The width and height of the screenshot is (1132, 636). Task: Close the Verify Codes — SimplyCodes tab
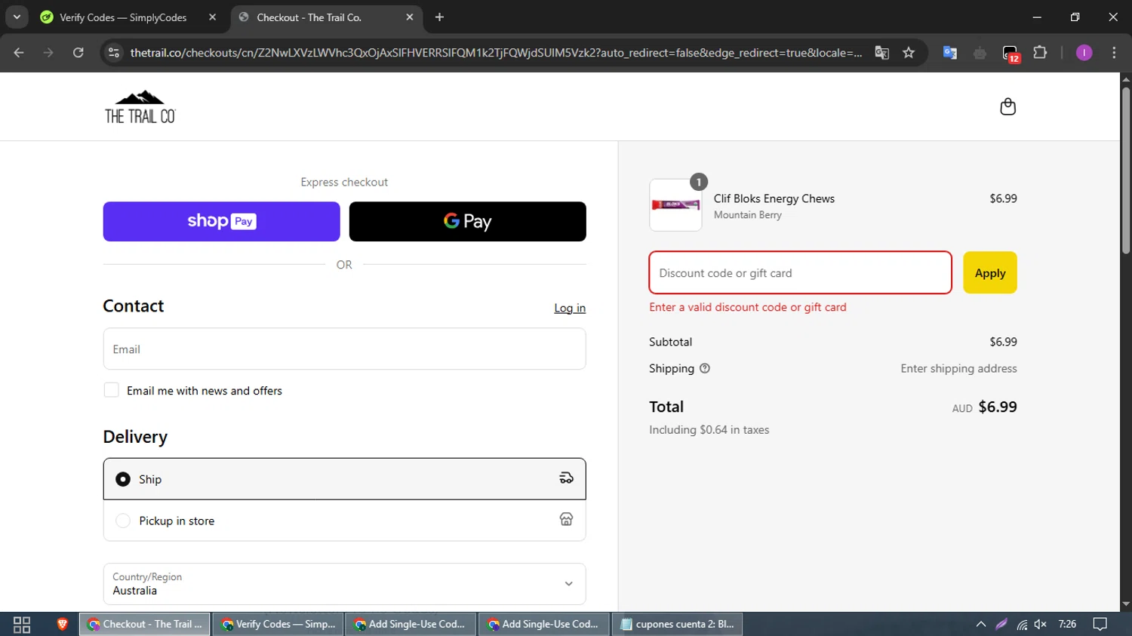212,17
